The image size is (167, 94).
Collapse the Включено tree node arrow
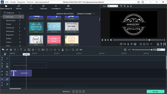pyautogui.click(x=1, y=17)
